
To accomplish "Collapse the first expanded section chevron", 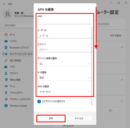I will (x=122, y=47).
